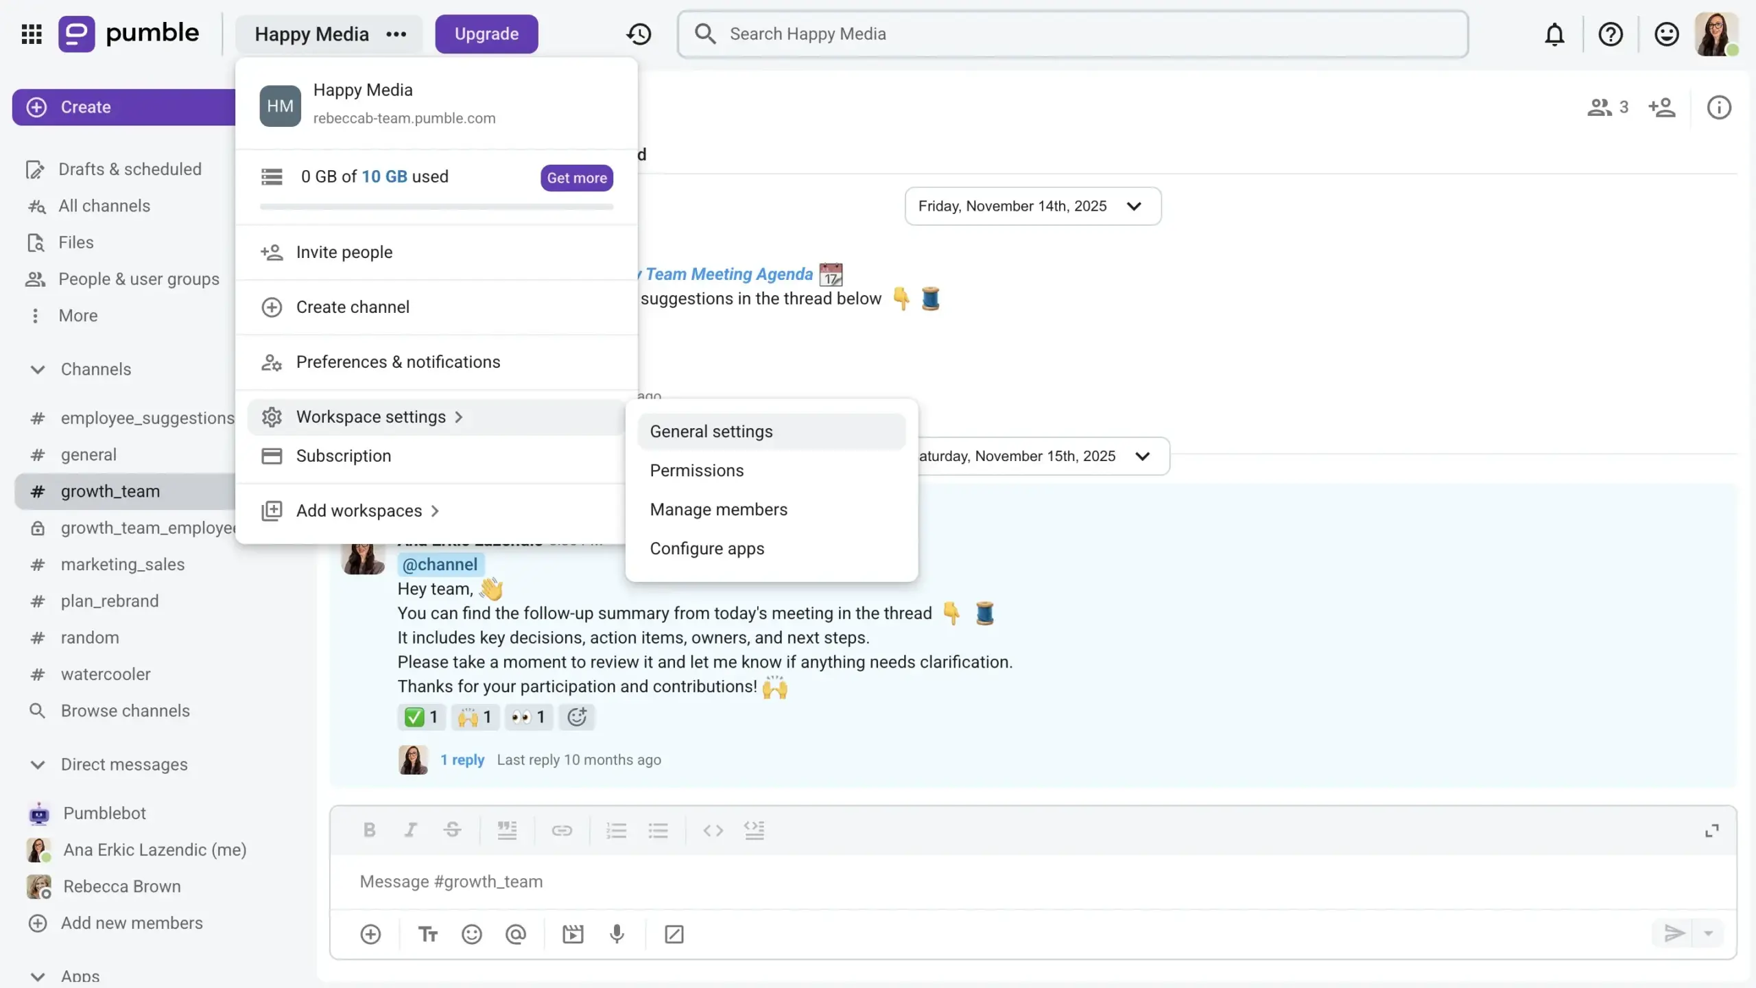The image size is (1756, 988).
Task: Insert blockquote in editor
Action: pos(507,830)
